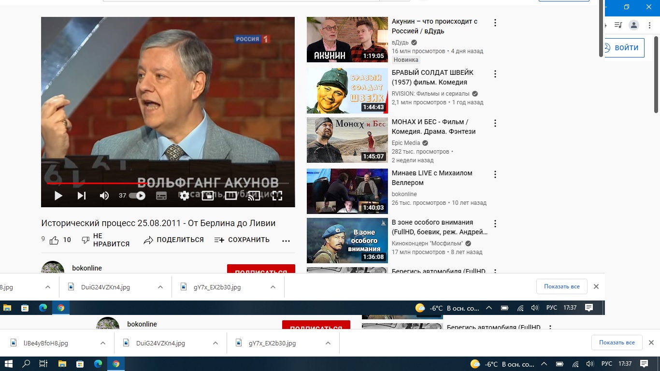660x371 pixels.
Task: Click the Новинка badge under вДудь
Action: pyautogui.click(x=406, y=60)
